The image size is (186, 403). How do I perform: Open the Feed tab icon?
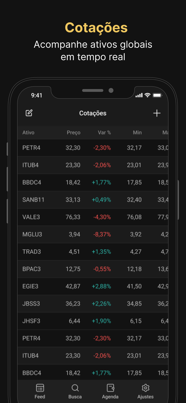click(x=40, y=387)
